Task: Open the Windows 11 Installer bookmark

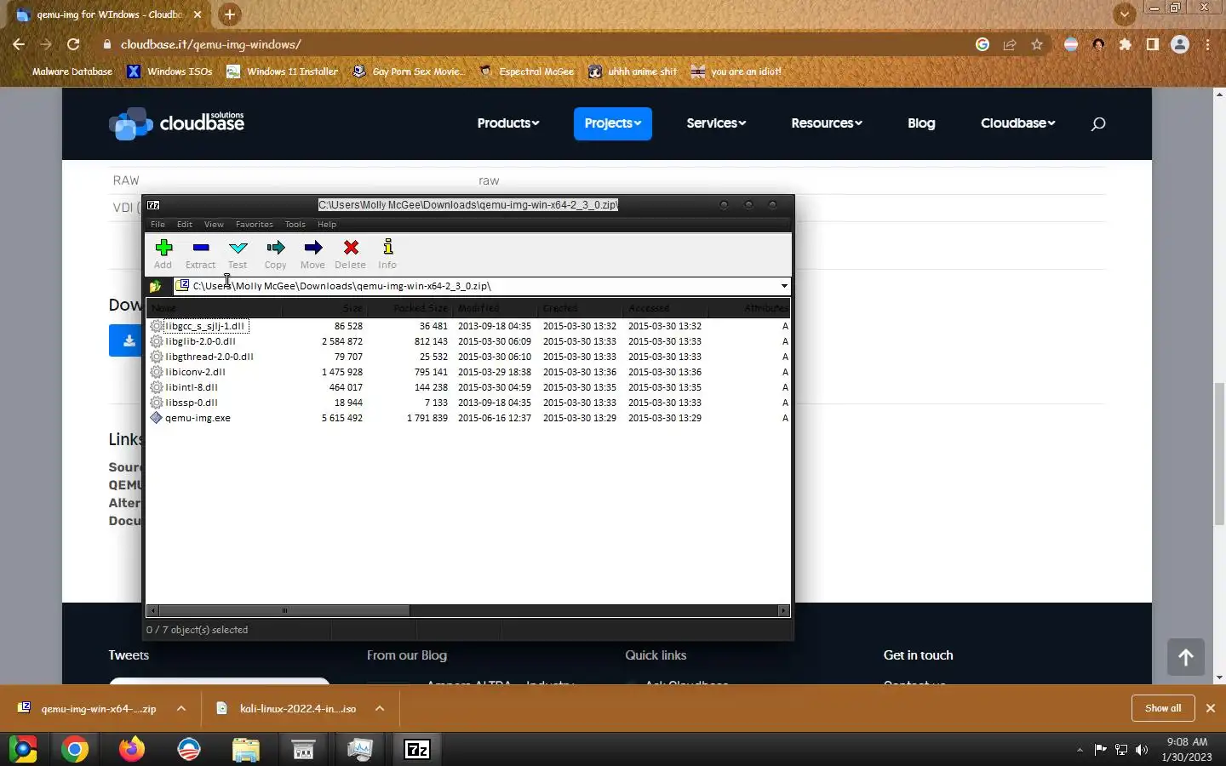Action: [283, 71]
